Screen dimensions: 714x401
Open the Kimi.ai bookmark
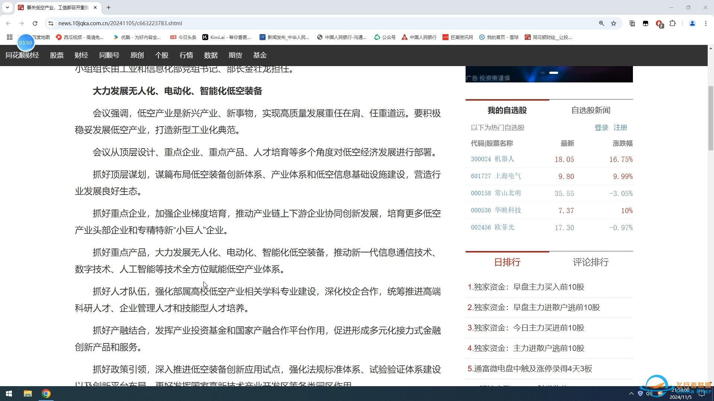(x=226, y=37)
